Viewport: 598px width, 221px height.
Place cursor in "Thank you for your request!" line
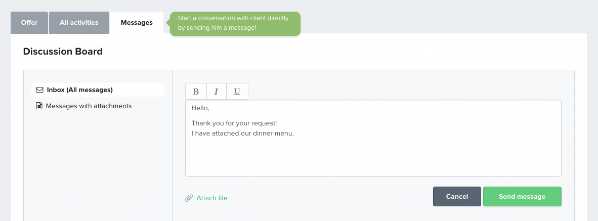pyautogui.click(x=234, y=123)
